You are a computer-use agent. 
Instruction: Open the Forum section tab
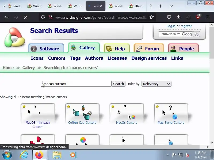pos(149,49)
